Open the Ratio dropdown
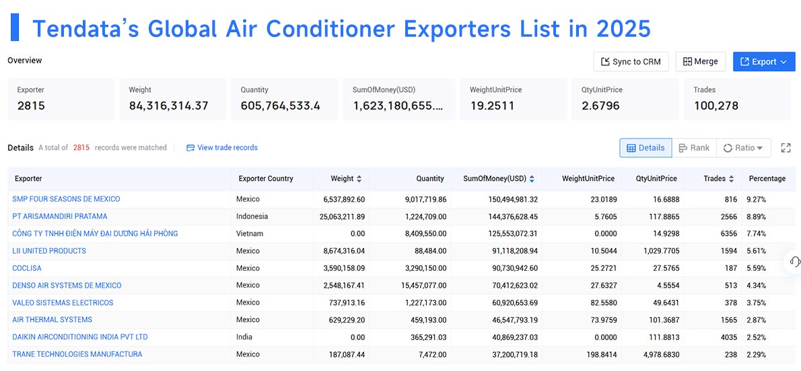 point(744,148)
